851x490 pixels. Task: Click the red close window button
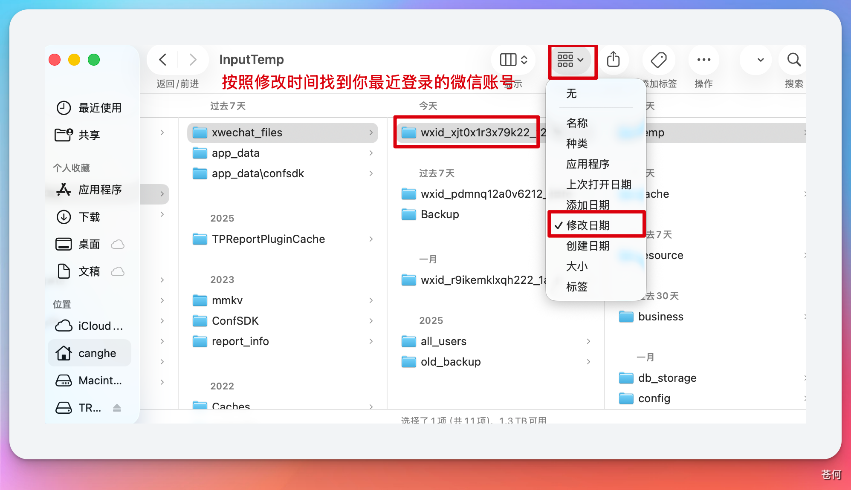tap(55, 60)
